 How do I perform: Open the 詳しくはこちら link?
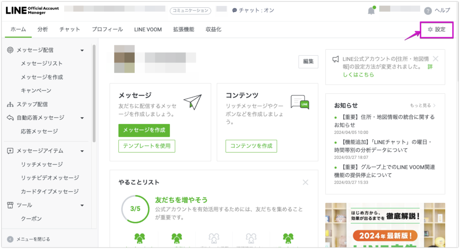(358, 75)
